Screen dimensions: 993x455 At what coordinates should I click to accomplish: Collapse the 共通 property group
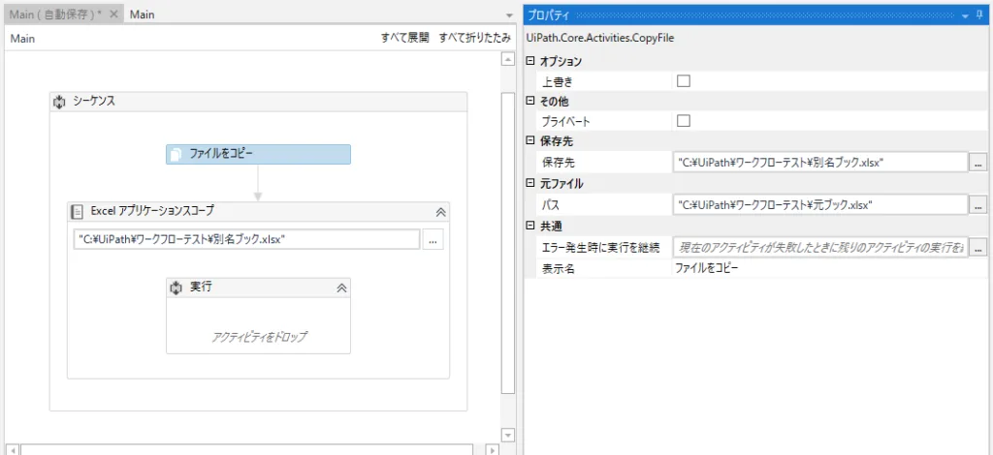530,226
